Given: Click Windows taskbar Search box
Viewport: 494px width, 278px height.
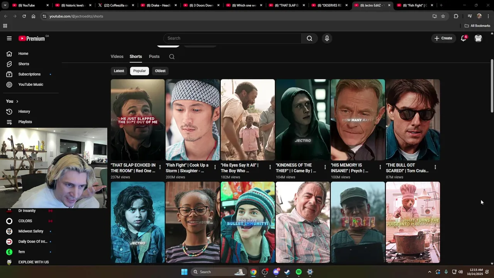Looking at the screenshot, I should (219, 272).
